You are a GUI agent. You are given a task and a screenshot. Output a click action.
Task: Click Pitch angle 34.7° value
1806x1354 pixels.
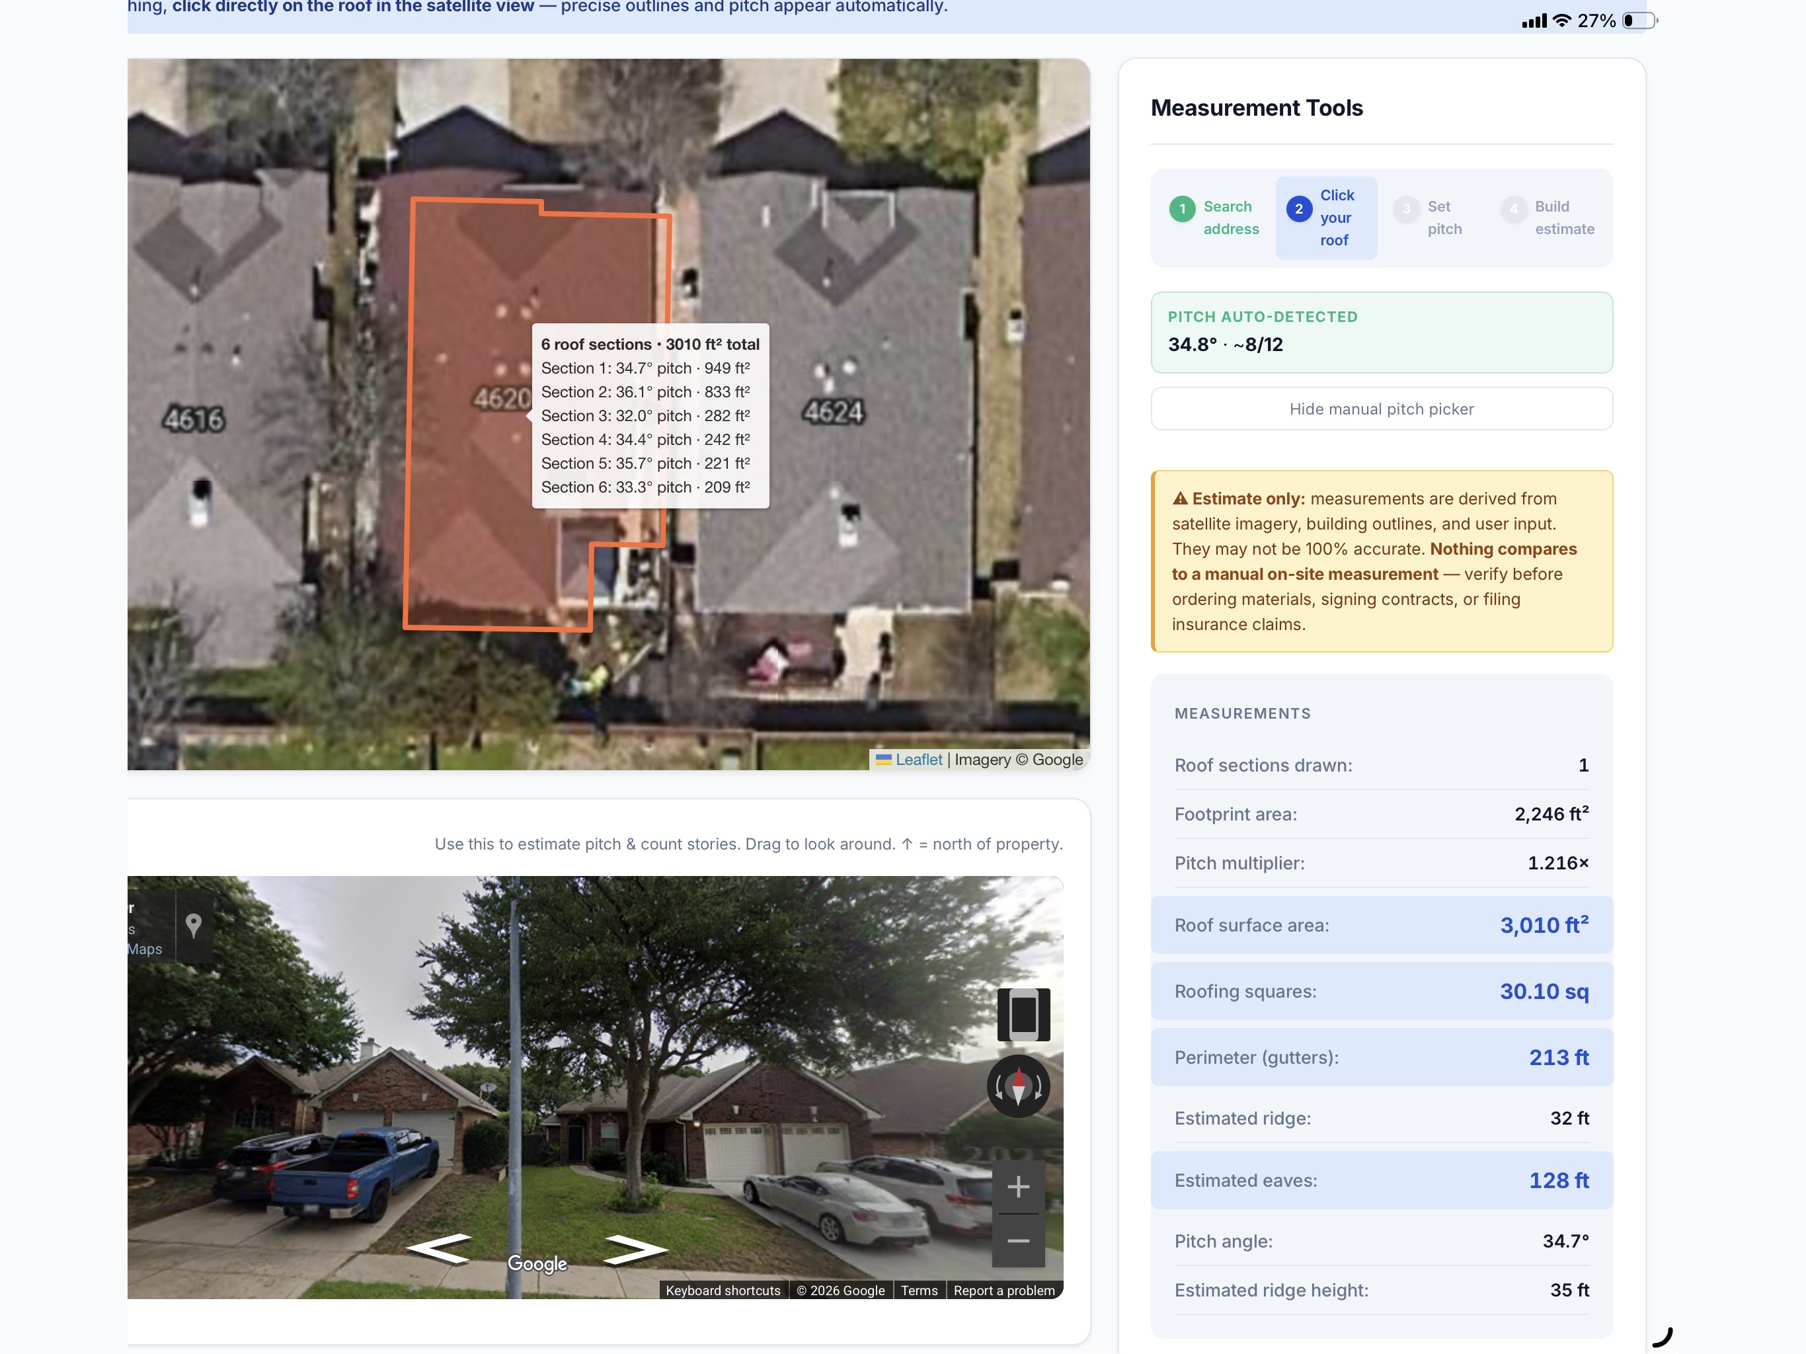1565,1240
